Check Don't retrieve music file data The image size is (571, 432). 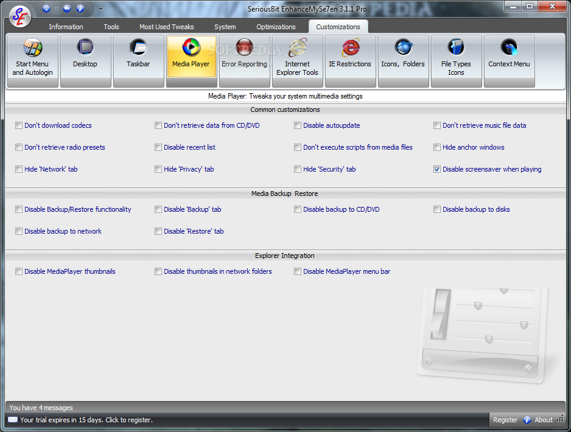(x=437, y=125)
